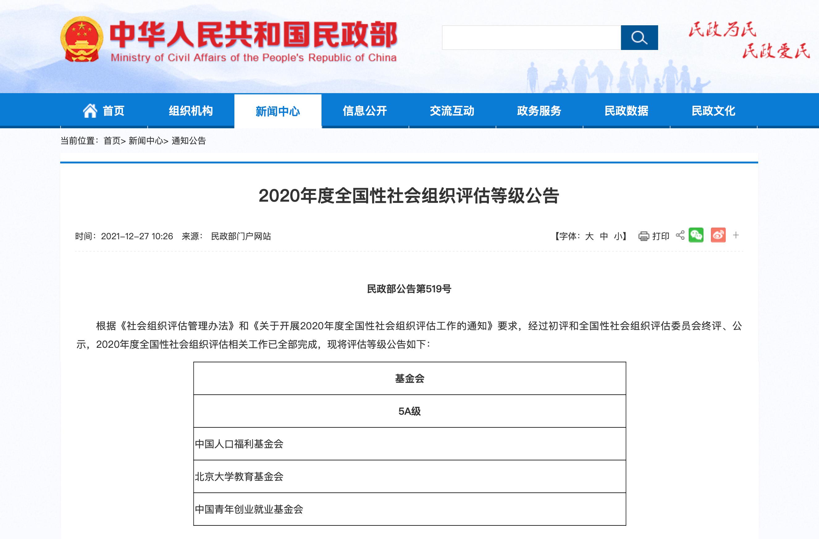Set font size to 小

[618, 237]
